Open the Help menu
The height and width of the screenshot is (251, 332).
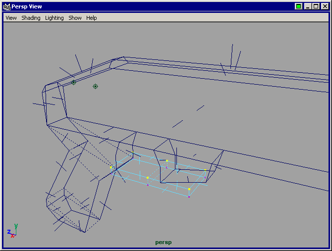pos(92,18)
